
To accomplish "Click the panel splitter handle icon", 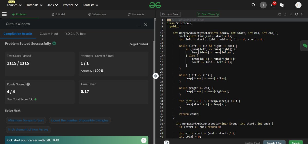I will coord(155,76).
